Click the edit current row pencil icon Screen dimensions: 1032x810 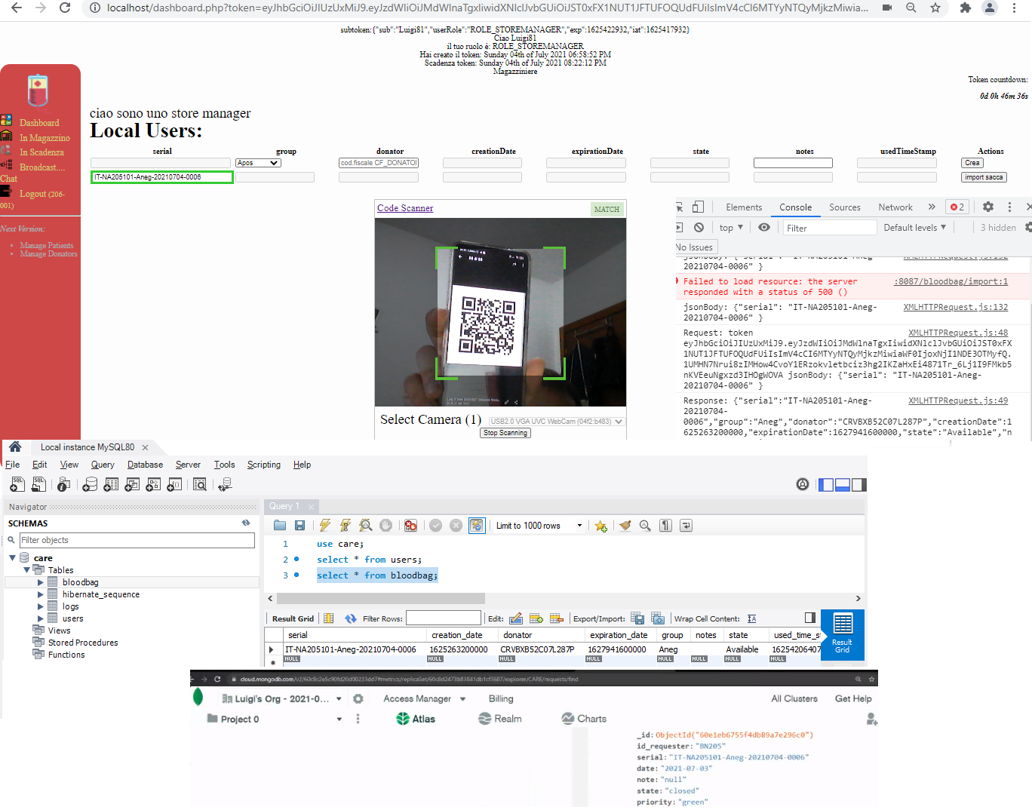click(x=516, y=618)
